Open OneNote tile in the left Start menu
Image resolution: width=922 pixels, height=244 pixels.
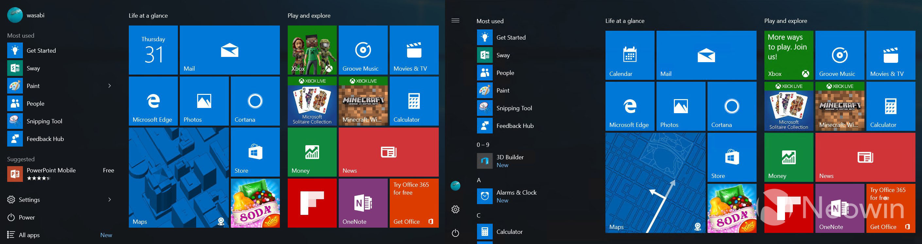(363, 203)
